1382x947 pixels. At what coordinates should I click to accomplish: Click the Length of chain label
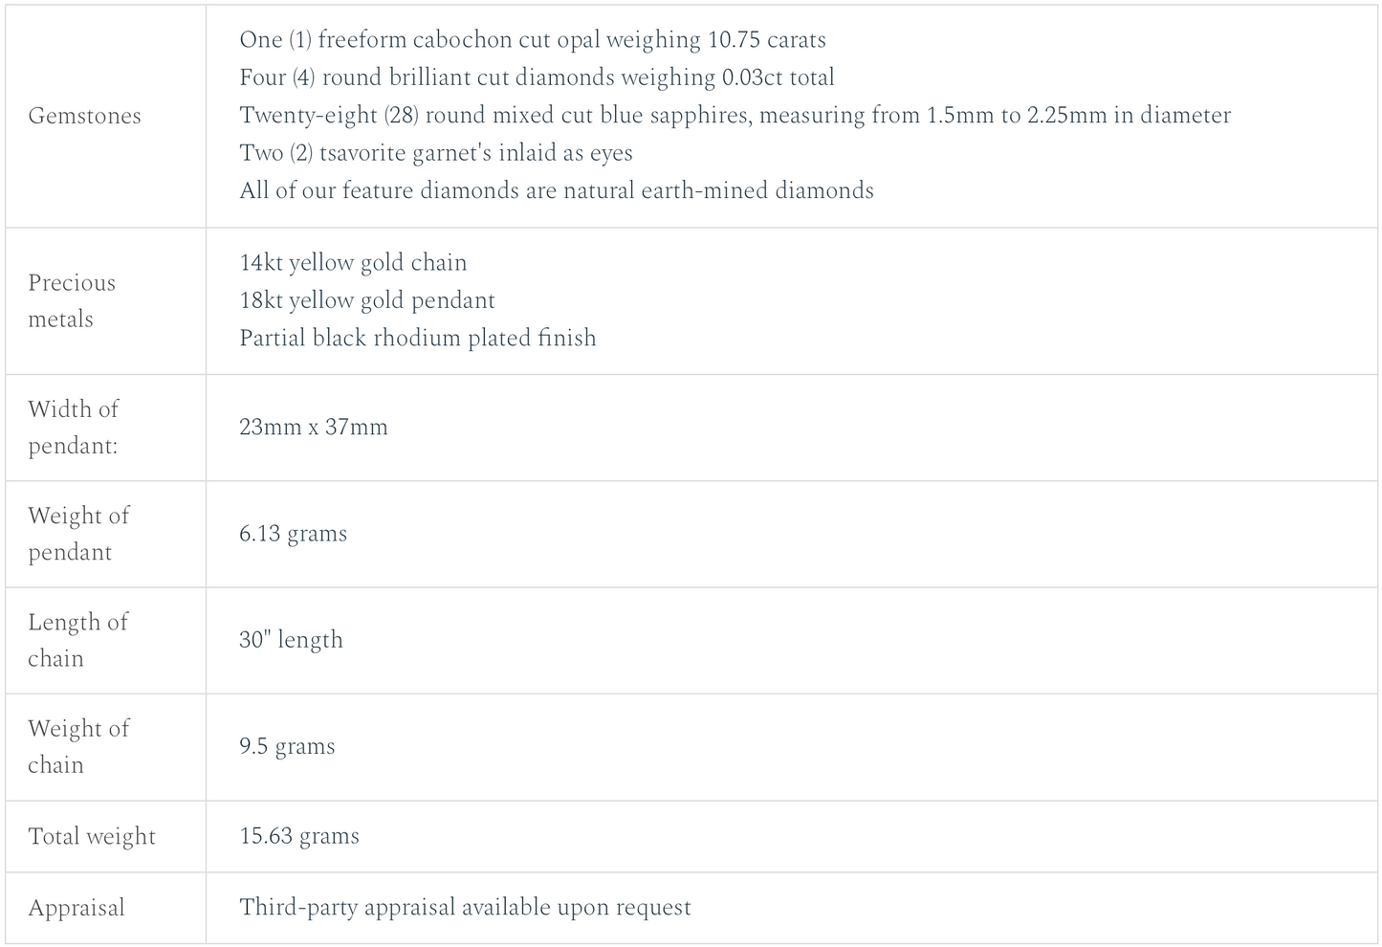77,640
